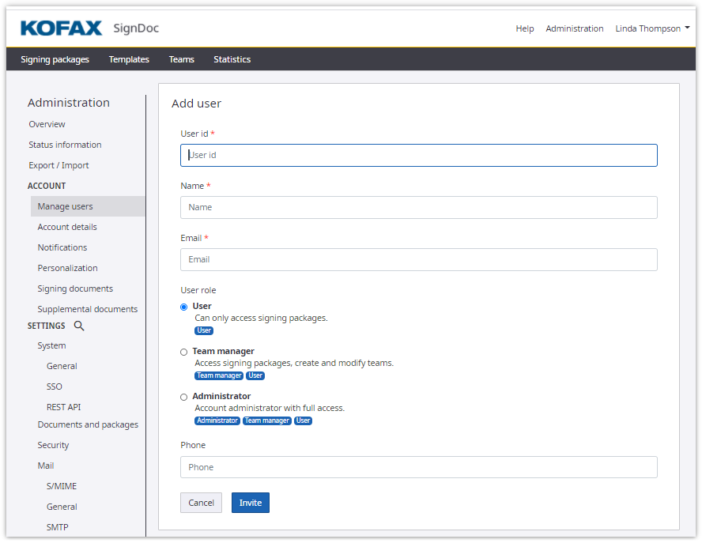
Task: Click into the Email text field
Action: click(x=418, y=259)
